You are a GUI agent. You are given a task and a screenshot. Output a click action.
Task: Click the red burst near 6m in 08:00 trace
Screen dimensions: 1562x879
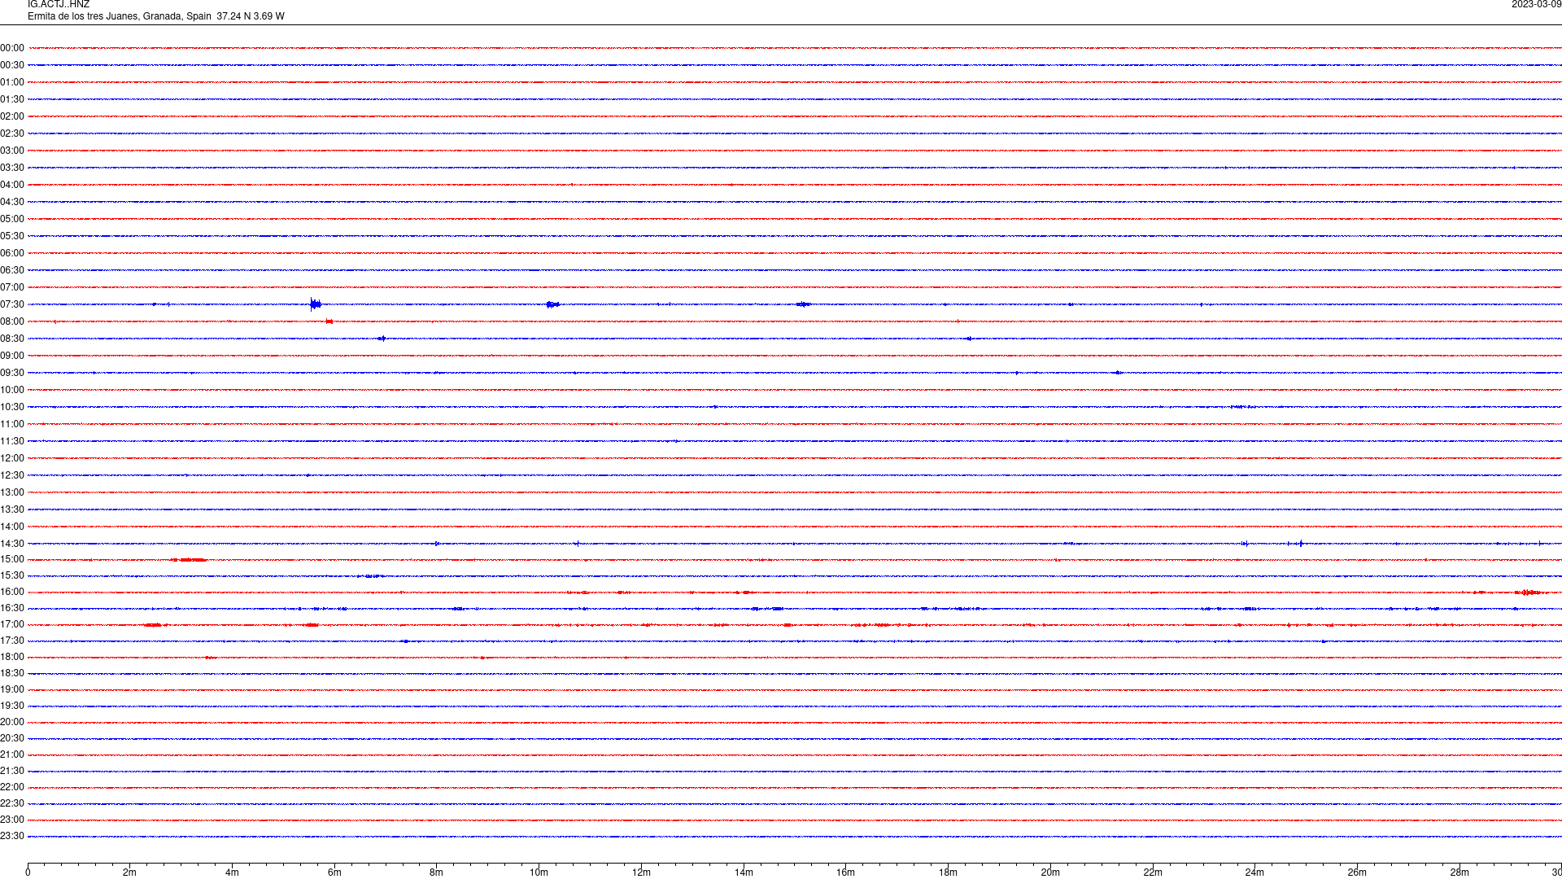coord(329,321)
